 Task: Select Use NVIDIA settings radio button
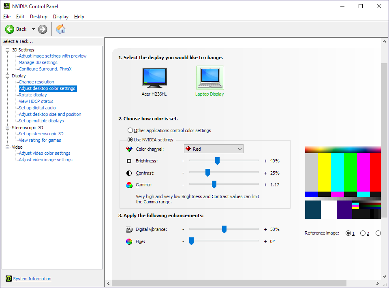click(130, 140)
